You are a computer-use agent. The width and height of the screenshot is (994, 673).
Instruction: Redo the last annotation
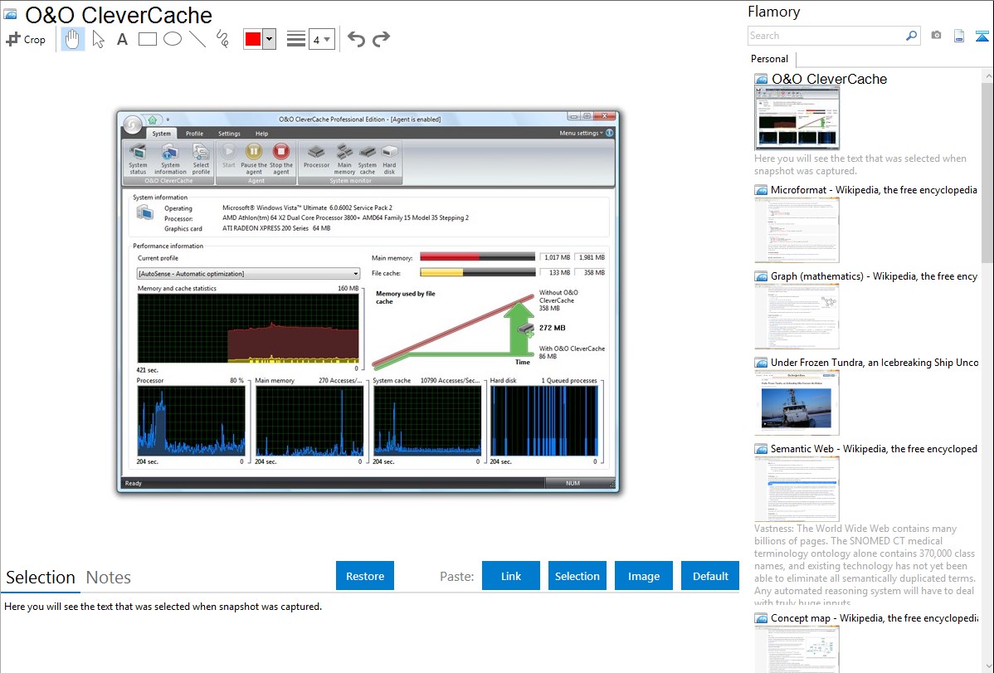point(381,39)
